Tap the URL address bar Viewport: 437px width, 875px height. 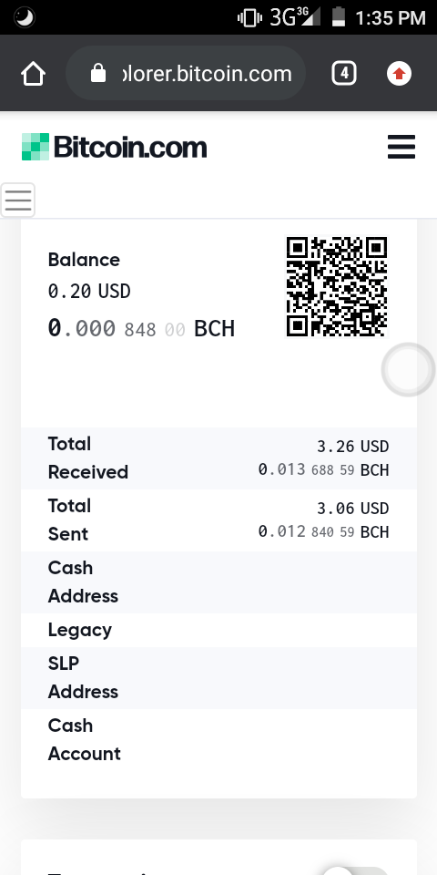pyautogui.click(x=186, y=73)
